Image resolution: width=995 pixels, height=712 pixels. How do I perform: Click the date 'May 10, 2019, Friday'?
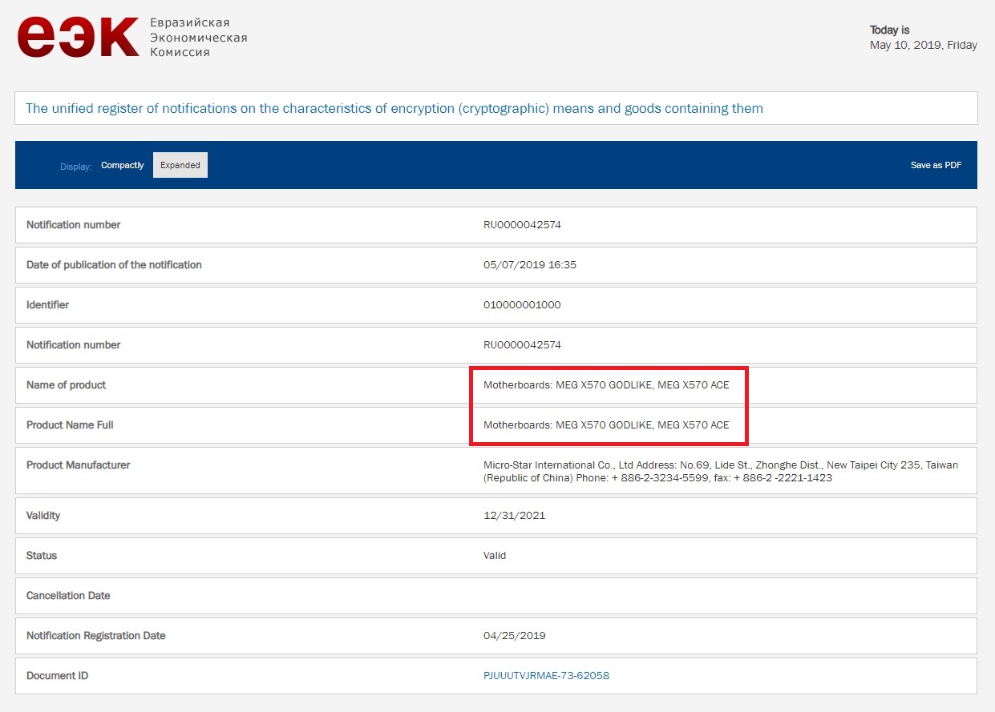coord(924,46)
